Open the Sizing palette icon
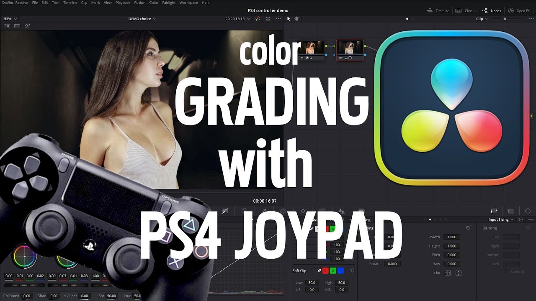The height and width of the screenshot is (301, 536). (x=494, y=211)
